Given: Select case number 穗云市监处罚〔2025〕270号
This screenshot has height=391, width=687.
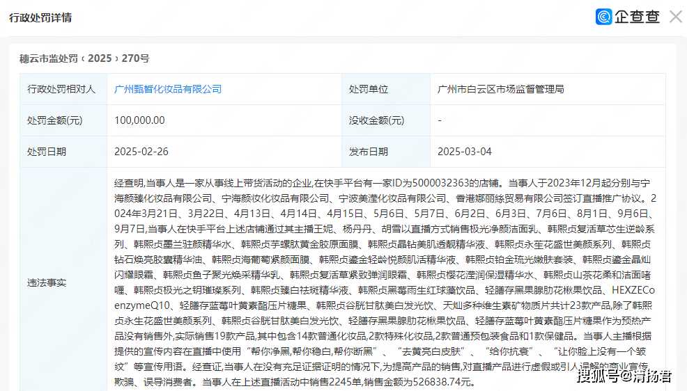Looking at the screenshot, I should tap(84, 58).
